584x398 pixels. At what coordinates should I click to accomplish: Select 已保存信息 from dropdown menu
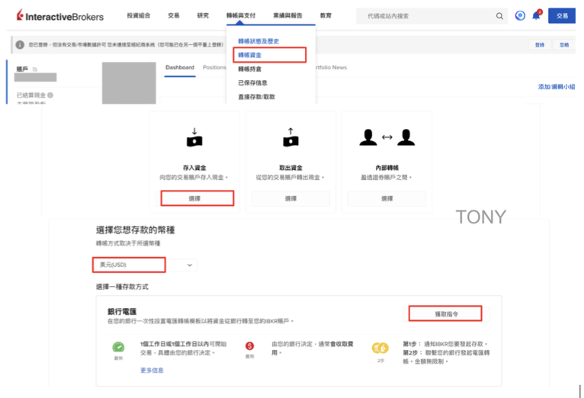pos(252,82)
